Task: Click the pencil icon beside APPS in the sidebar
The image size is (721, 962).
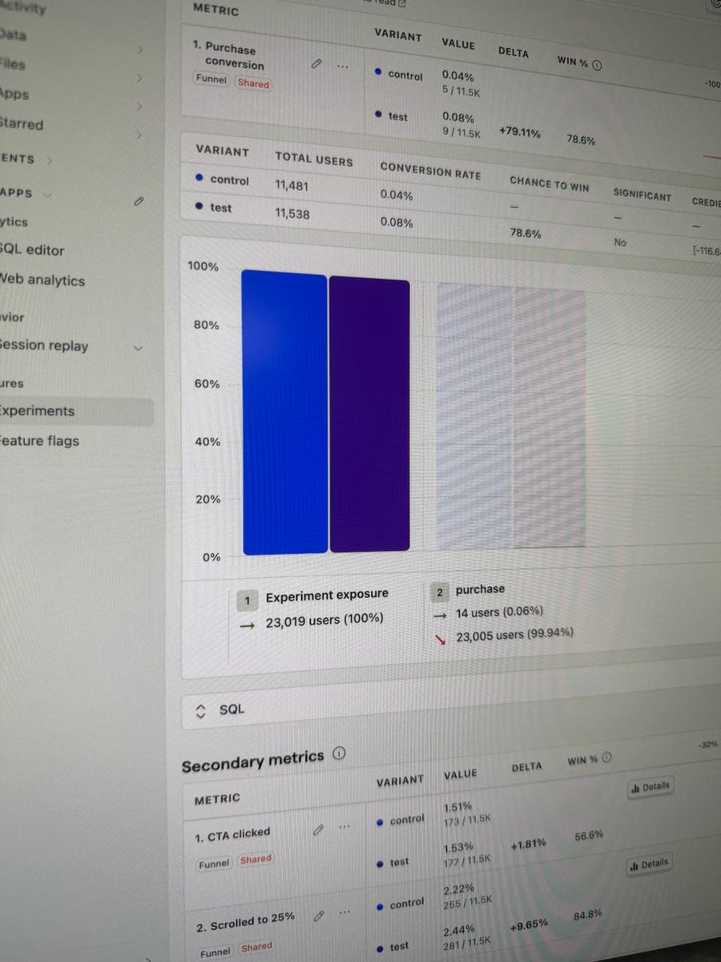Action: tap(139, 201)
